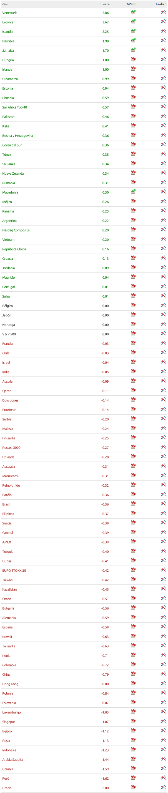Follow the Russell 2000 link
This screenshot has height=793, width=168.
[11, 448]
